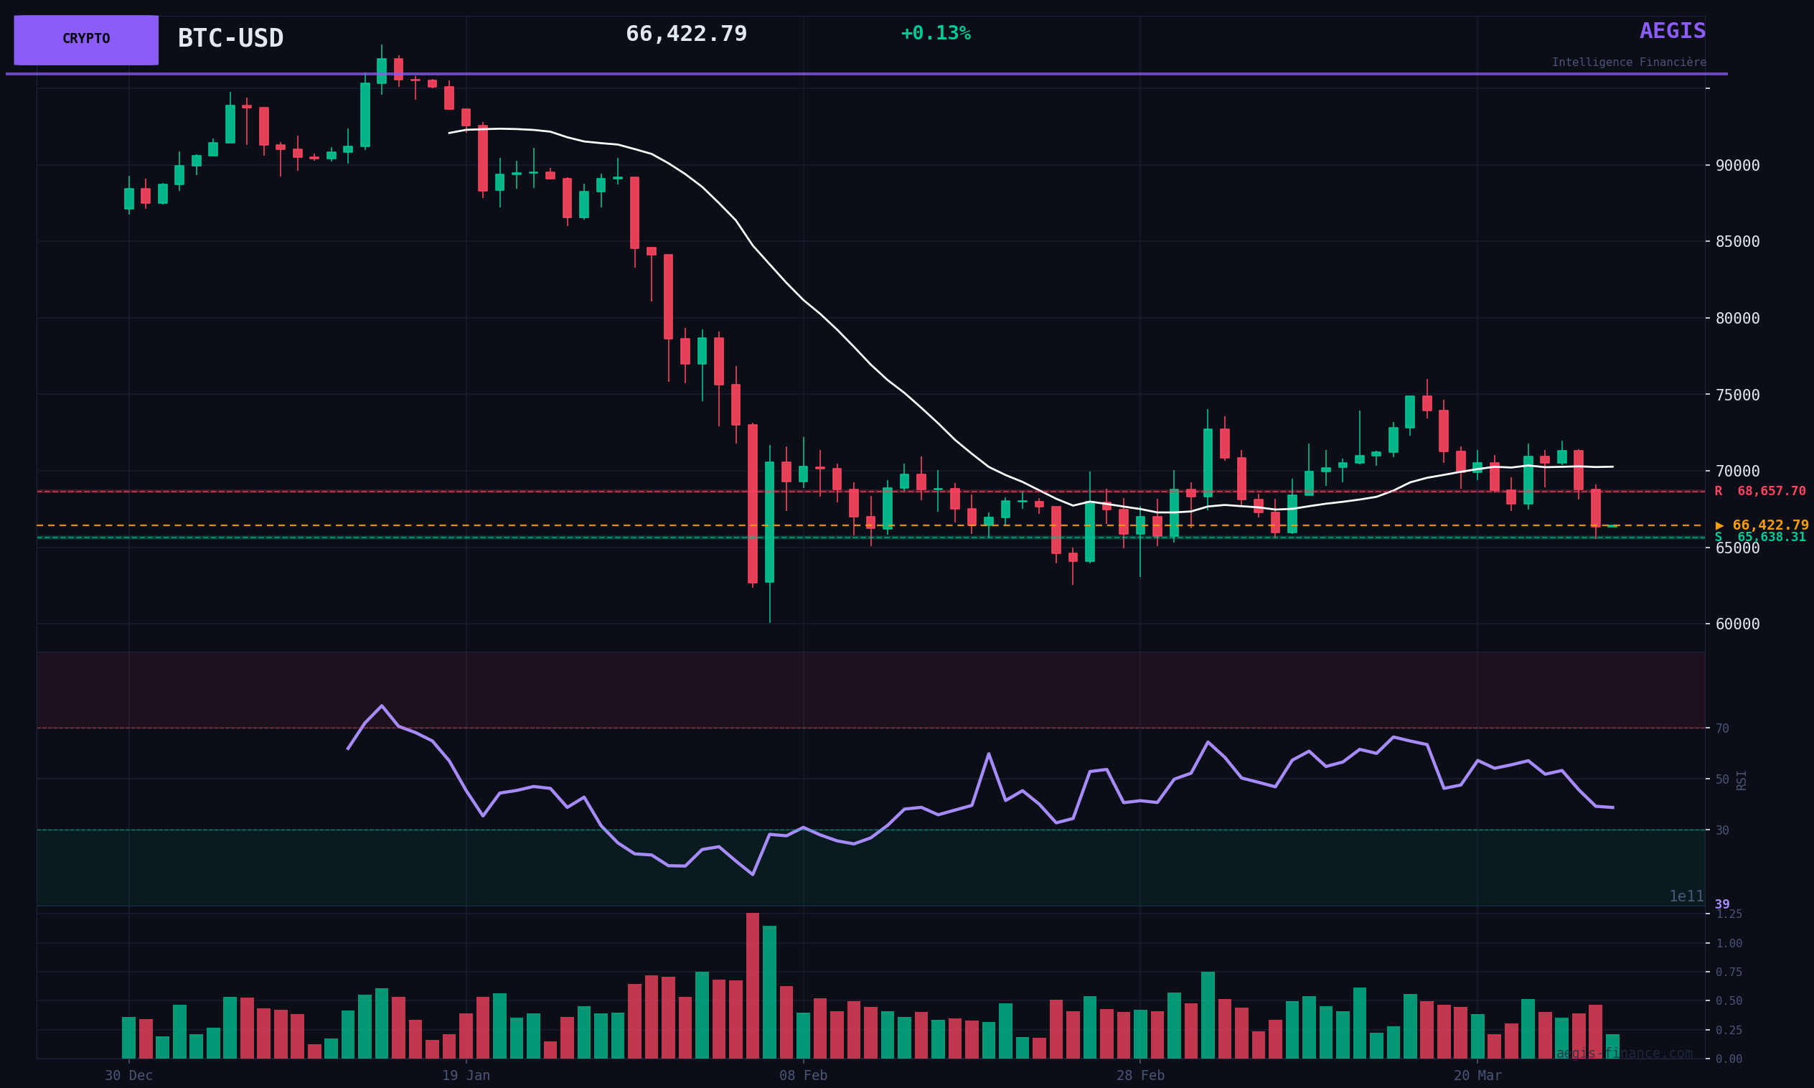1814x1088 pixels.
Task: Click the purple CRYPTO badge
Action: [86, 39]
